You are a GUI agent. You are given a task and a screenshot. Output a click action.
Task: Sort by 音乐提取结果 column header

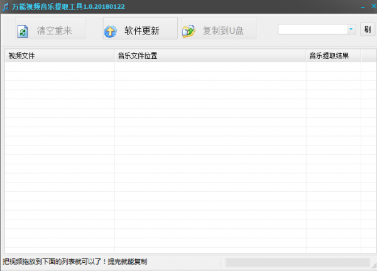click(334, 56)
